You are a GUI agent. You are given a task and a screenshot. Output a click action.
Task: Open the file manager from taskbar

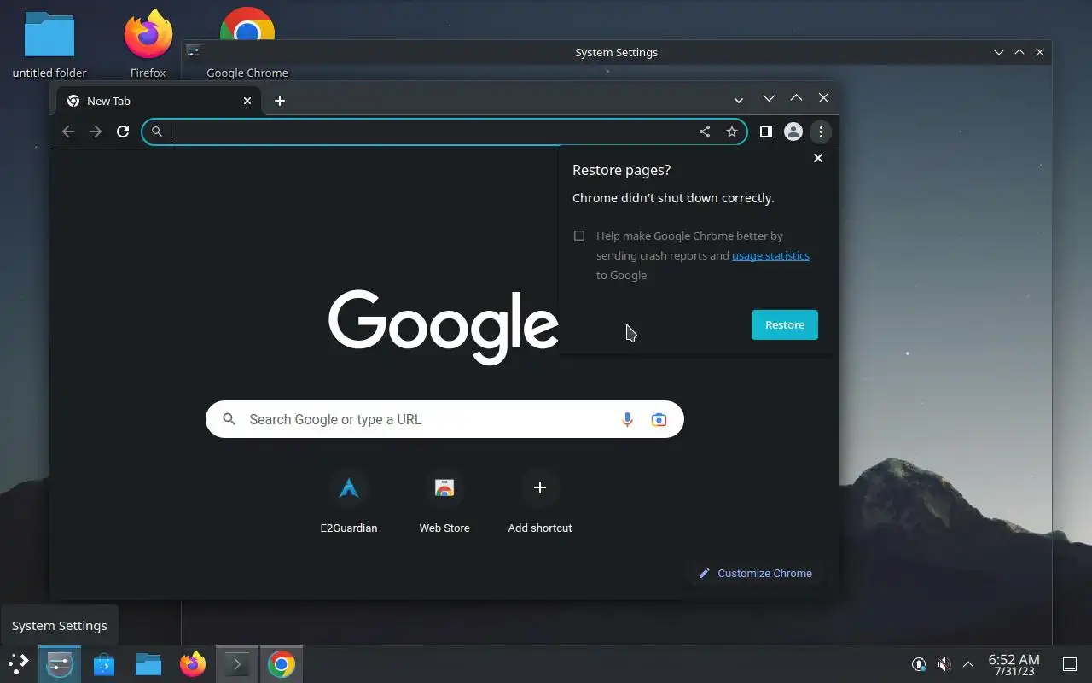(148, 663)
